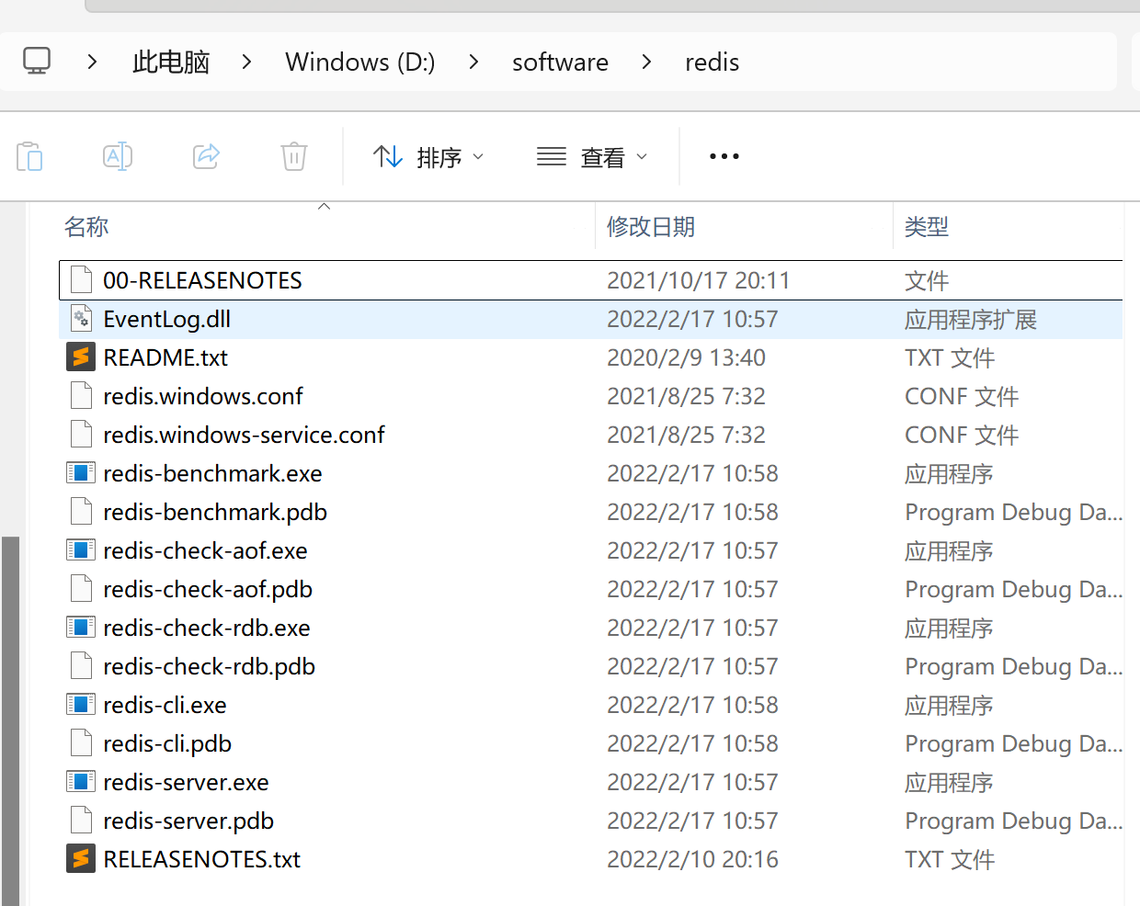Click the EventLog.dll gear file icon
The height and width of the screenshot is (906, 1140).
point(81,319)
